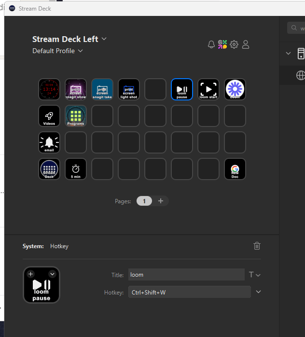This screenshot has height=337, width=305.
Task: Click the Title field containing loom
Action: 186,275
